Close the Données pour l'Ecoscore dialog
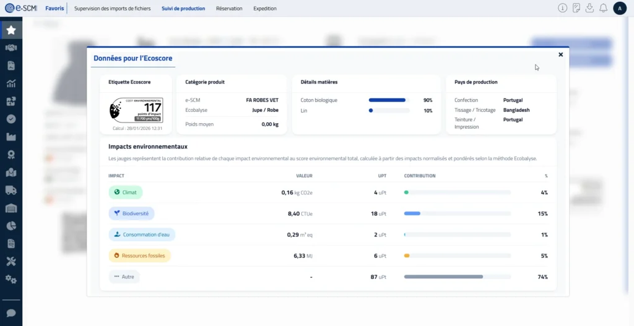 point(560,54)
